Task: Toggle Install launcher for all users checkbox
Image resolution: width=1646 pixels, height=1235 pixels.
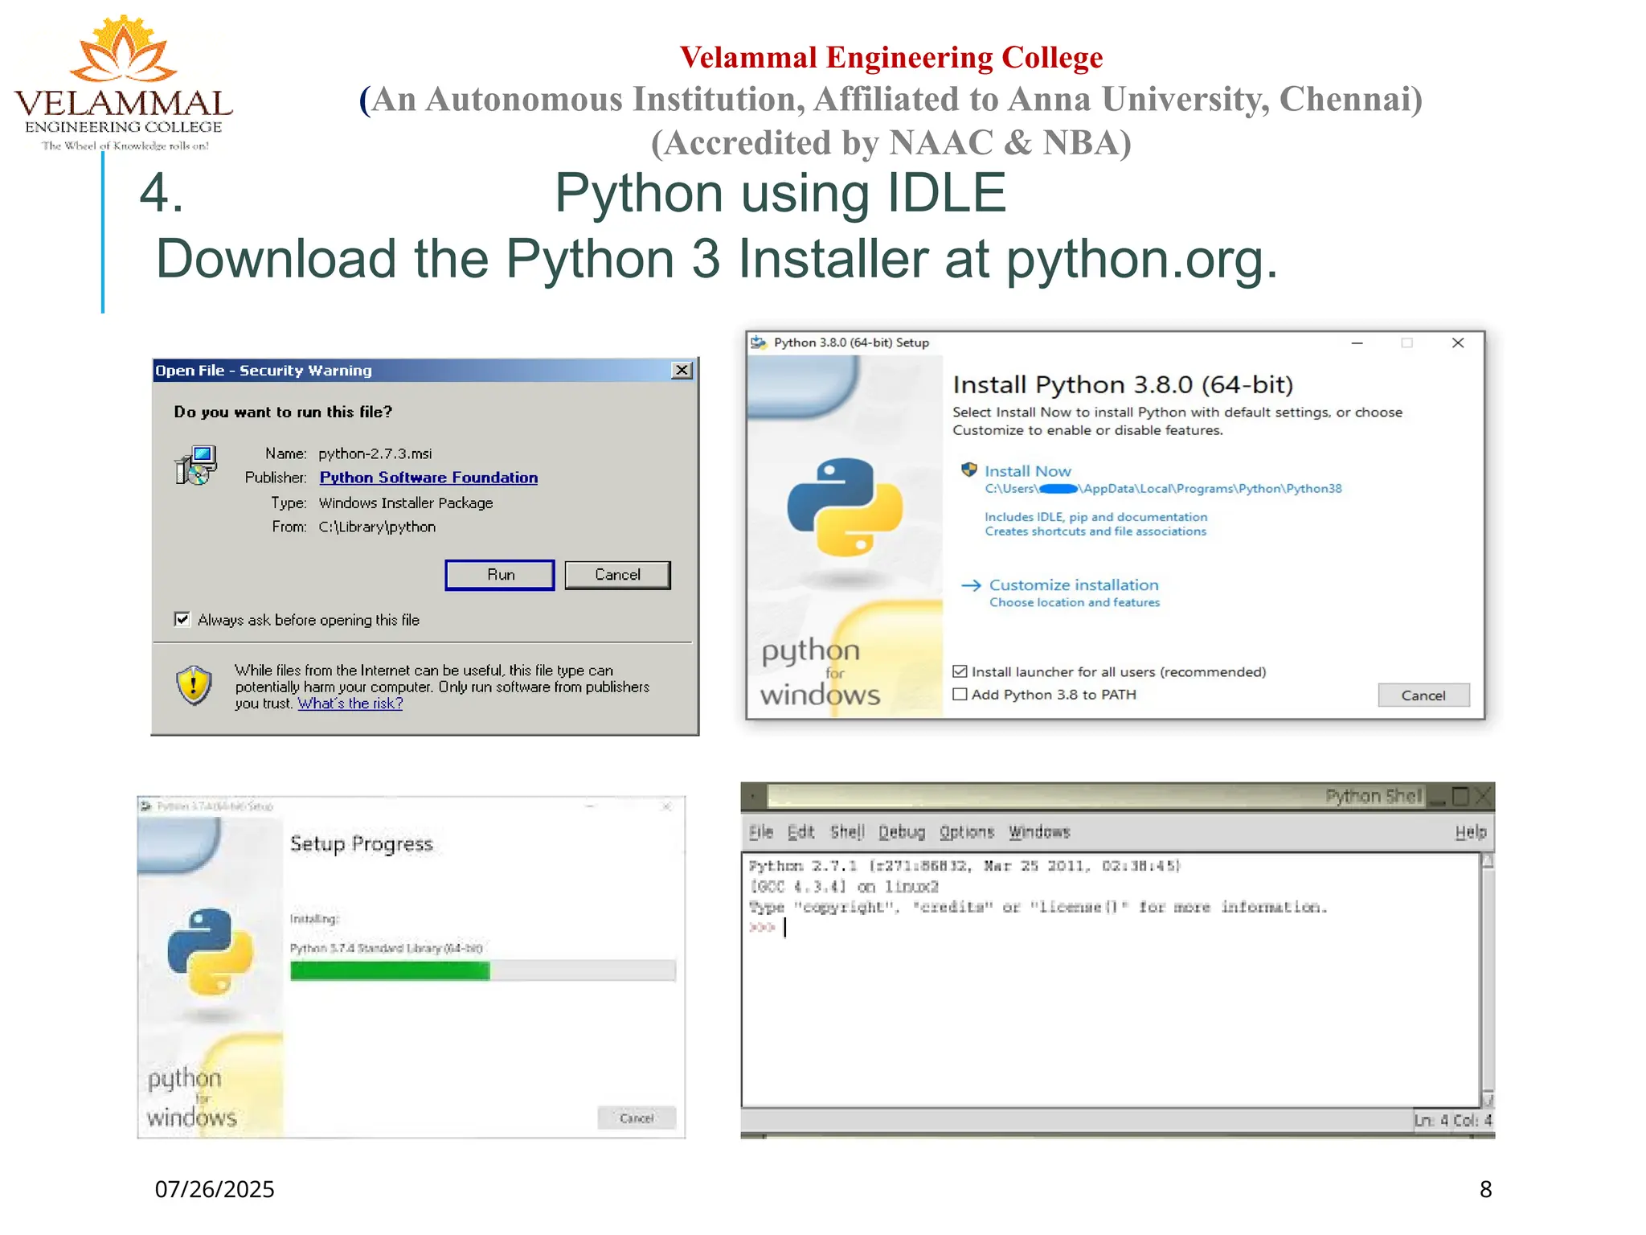Action: point(960,671)
